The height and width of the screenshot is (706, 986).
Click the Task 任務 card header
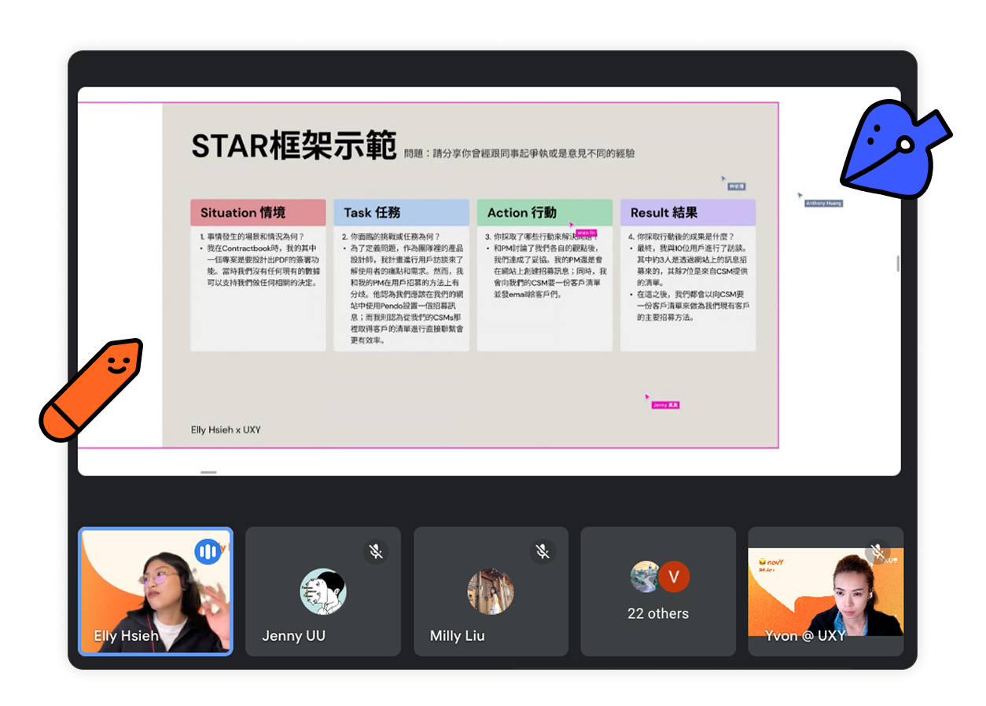[401, 212]
